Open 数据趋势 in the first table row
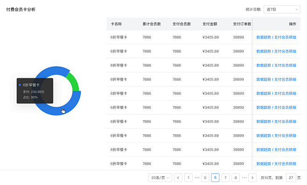 click(x=264, y=37)
